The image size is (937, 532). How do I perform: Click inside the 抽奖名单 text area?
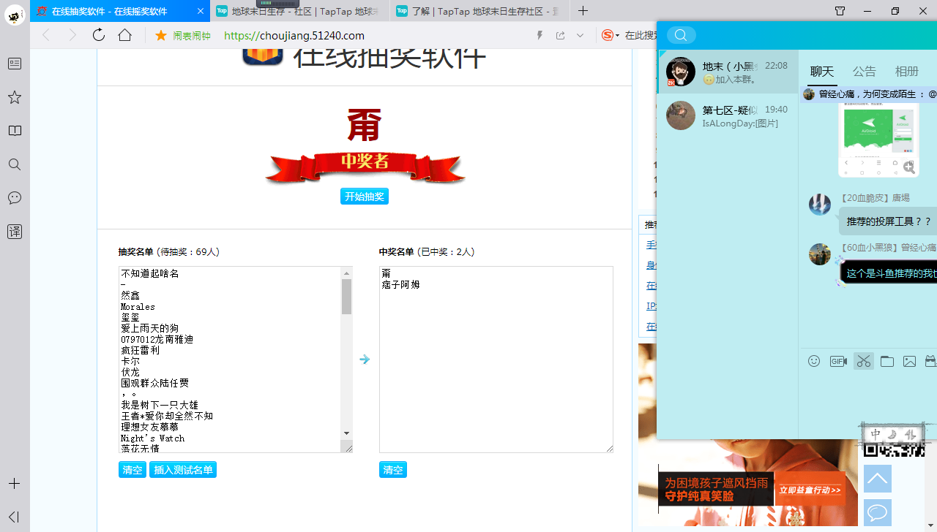(230, 360)
